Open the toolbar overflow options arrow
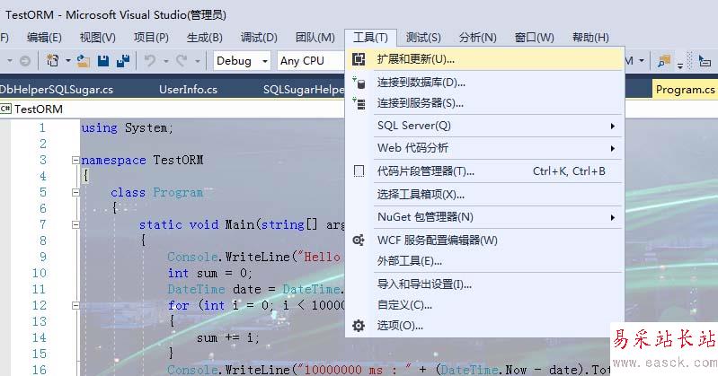Screen dimensions: 718x376 680,65
